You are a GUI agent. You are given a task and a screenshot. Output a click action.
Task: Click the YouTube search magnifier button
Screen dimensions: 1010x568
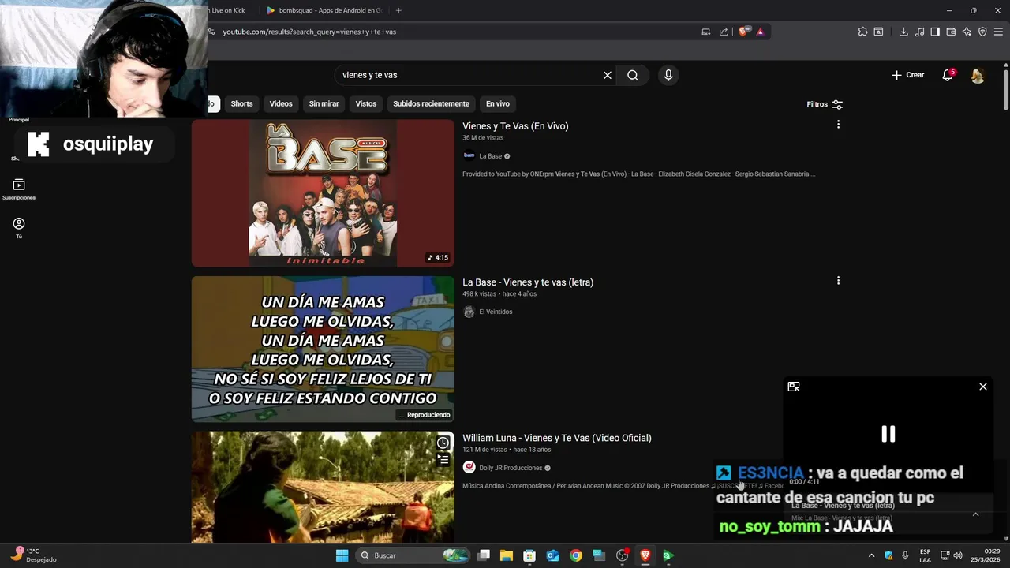(633, 75)
